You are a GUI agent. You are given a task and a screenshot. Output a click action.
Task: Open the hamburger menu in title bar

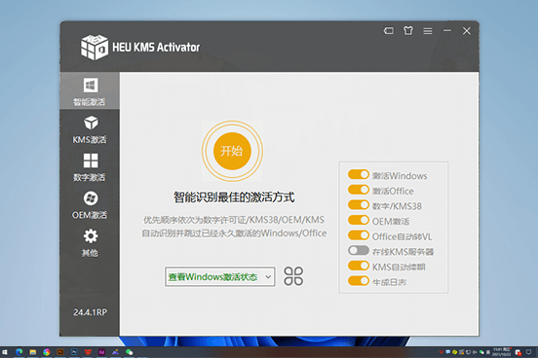(x=428, y=31)
